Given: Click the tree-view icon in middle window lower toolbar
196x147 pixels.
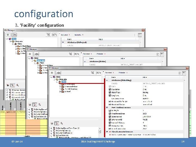Looking at the screenshot, I should pyautogui.click(x=35, y=104).
